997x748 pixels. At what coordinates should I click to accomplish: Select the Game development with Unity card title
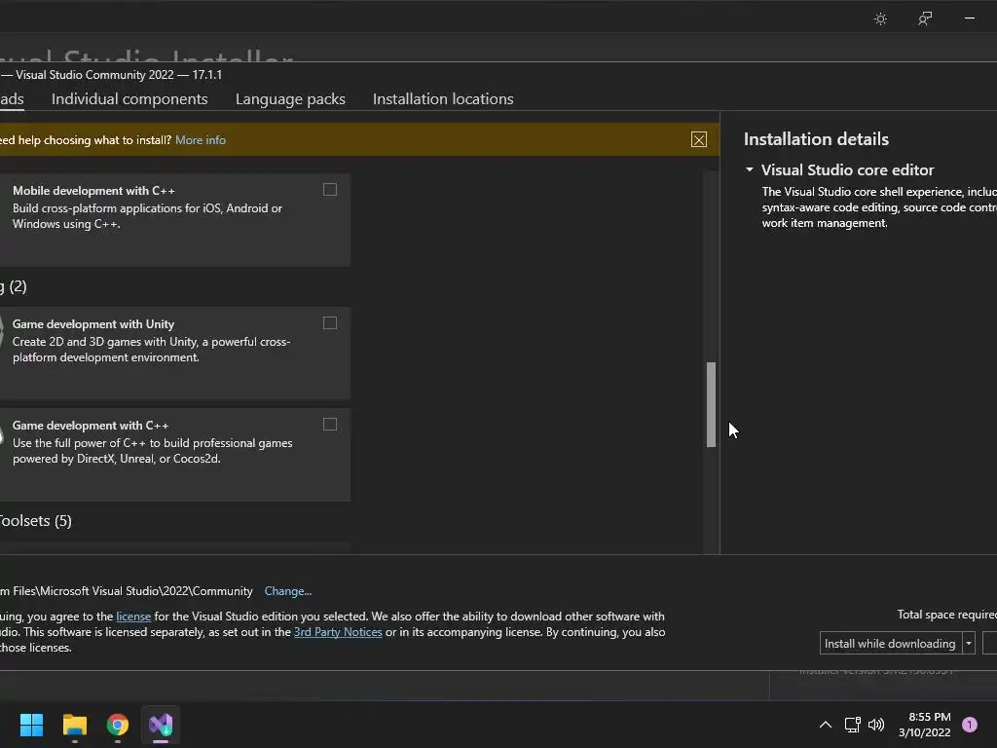tap(93, 324)
